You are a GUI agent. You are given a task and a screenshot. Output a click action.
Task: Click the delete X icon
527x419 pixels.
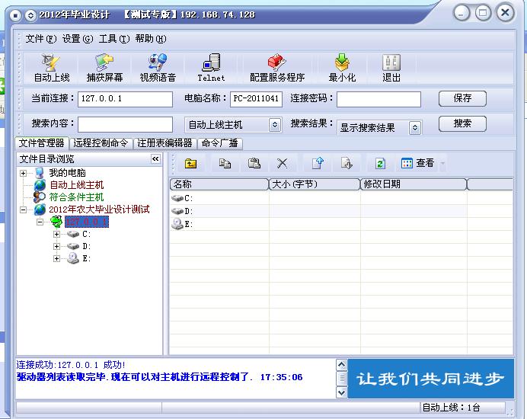(x=282, y=164)
